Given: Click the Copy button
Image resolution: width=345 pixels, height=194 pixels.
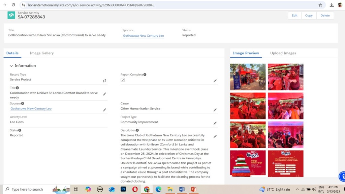Looking at the screenshot, I should [309, 15].
